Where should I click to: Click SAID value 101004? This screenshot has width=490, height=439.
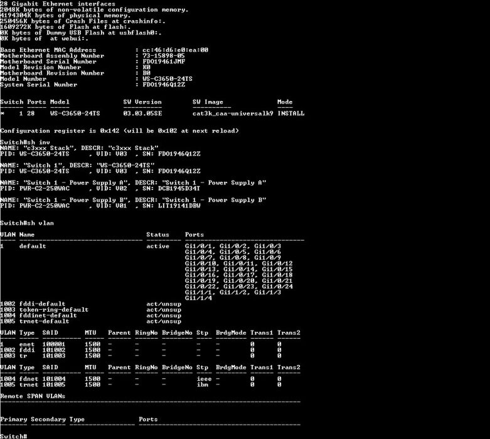point(54,379)
